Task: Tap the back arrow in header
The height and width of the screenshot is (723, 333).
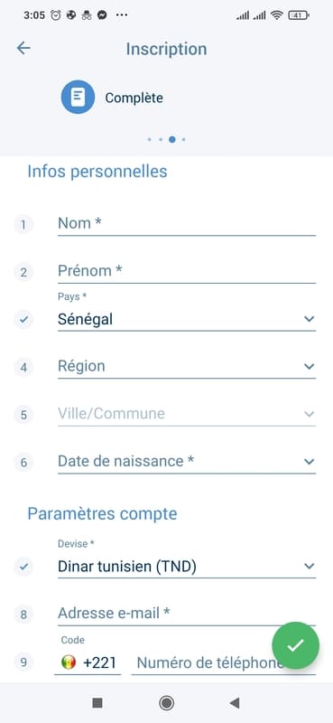Action: tap(23, 49)
